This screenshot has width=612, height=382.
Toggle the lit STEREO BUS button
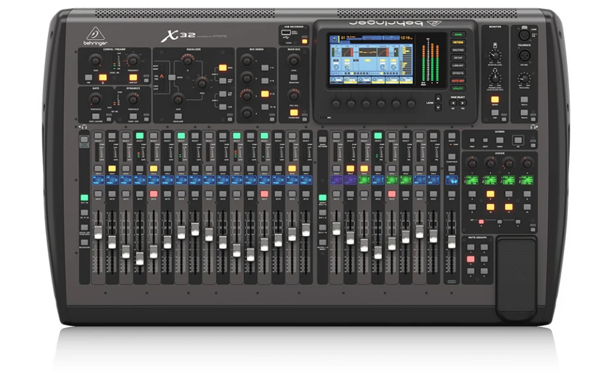point(294,113)
